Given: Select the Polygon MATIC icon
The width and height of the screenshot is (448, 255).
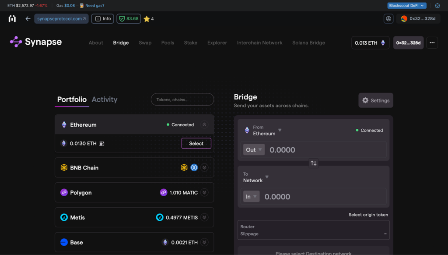Looking at the screenshot, I should [164, 192].
